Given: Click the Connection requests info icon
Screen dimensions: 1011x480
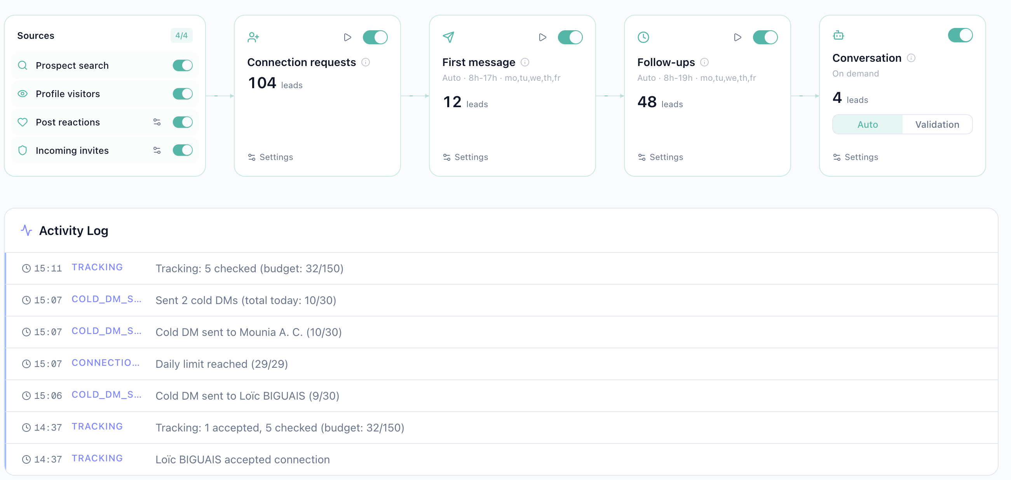Looking at the screenshot, I should tap(365, 62).
